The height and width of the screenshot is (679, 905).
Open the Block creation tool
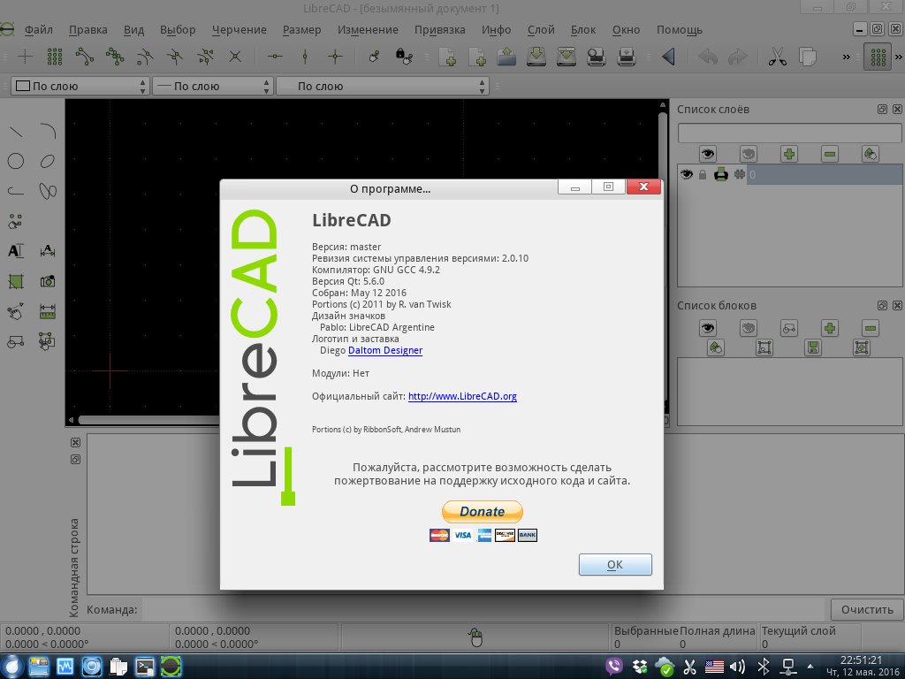pyautogui.click(x=16, y=341)
